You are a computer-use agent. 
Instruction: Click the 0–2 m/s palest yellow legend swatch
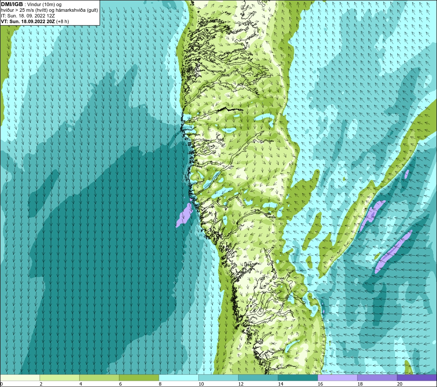point(20,377)
